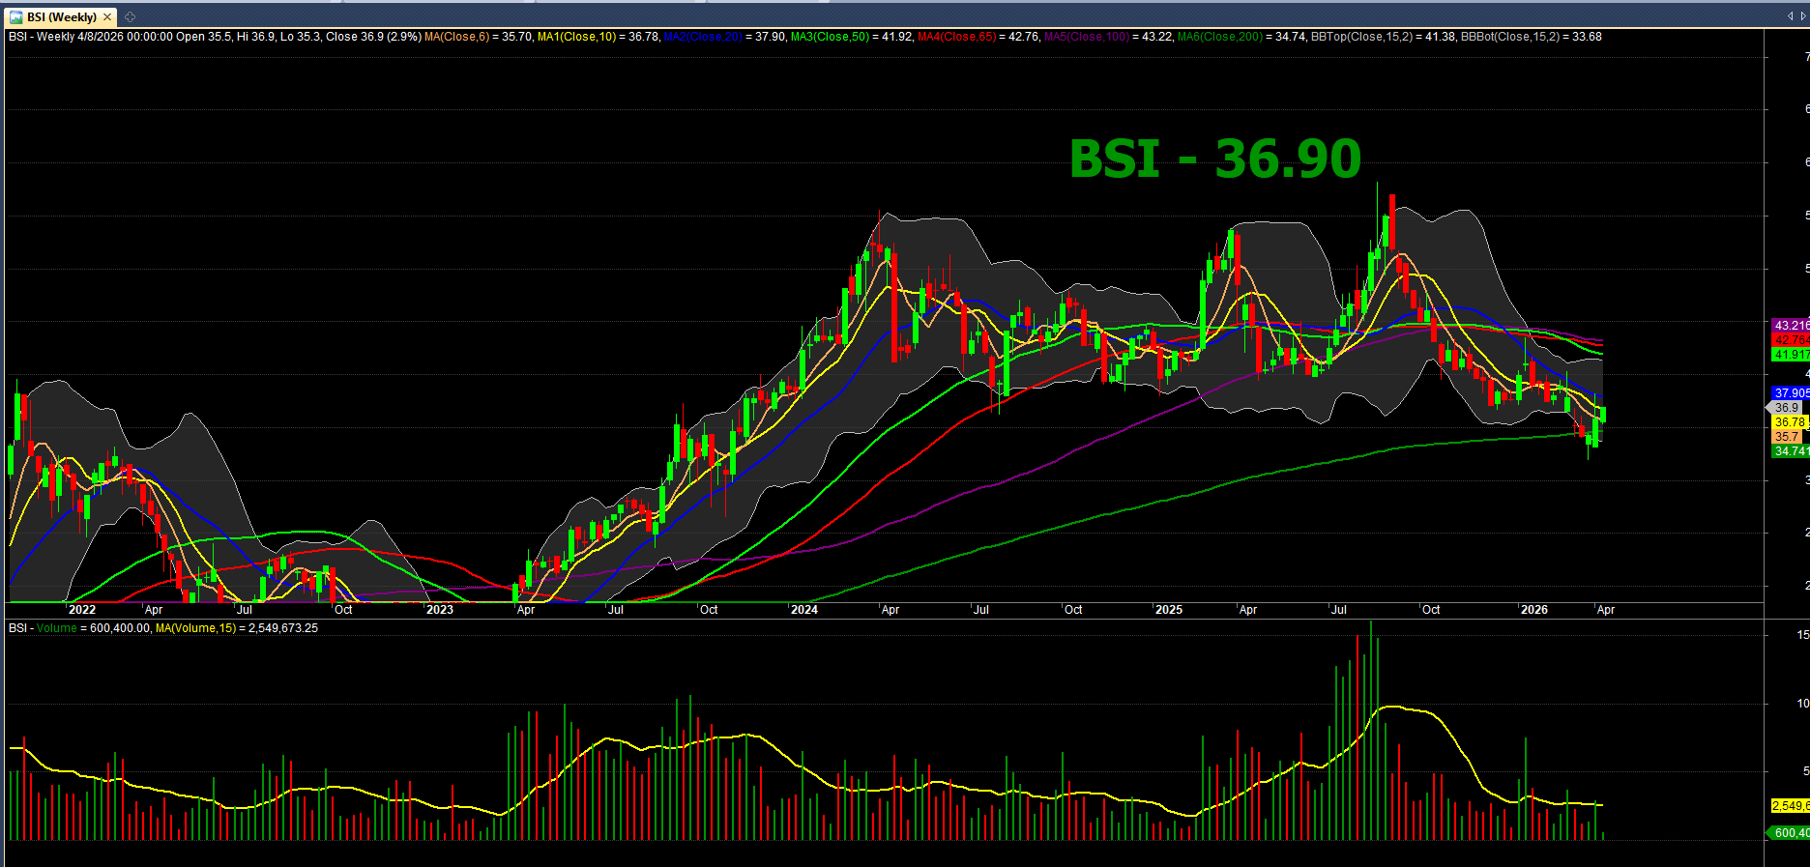Click the MA1(Close,10) yellow indicator label

pos(576,37)
